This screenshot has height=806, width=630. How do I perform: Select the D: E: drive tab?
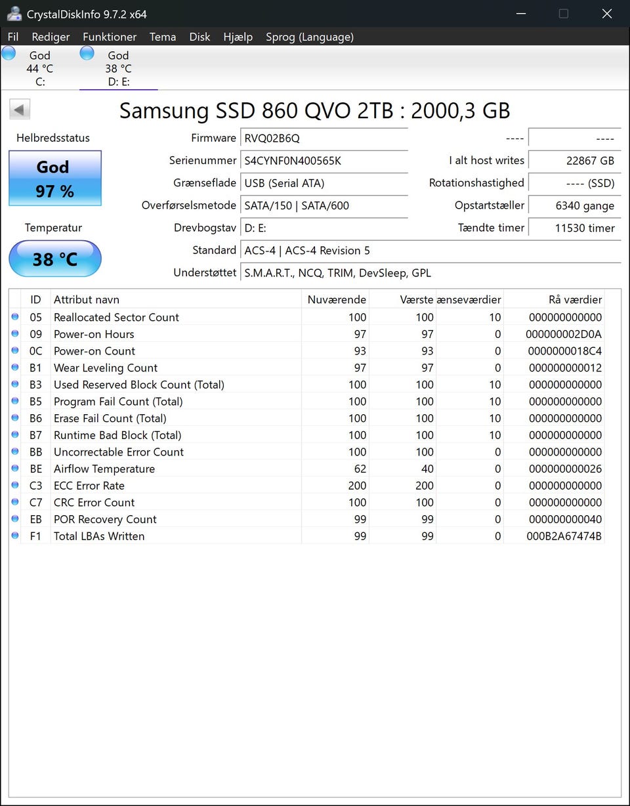tap(119, 68)
